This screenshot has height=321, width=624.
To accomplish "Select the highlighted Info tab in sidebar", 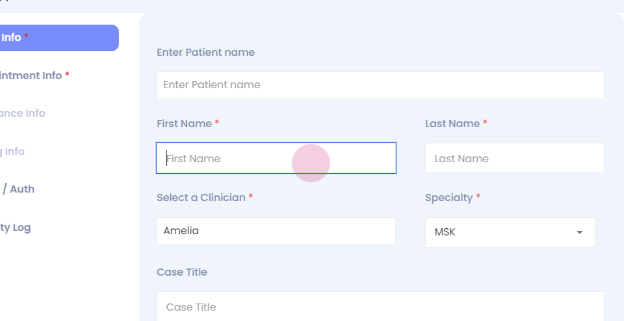I will (x=58, y=38).
